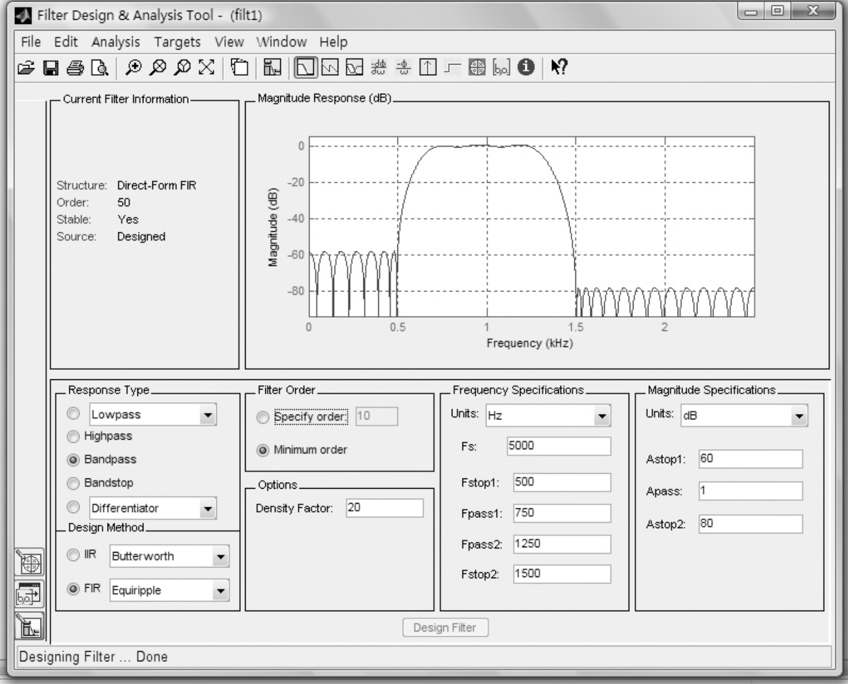Choose the Specify order option
Screen dimensions: 848x684
(263, 418)
